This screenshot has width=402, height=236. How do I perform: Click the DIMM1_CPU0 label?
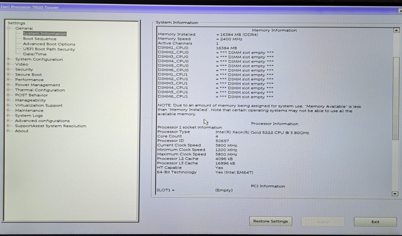click(173, 48)
